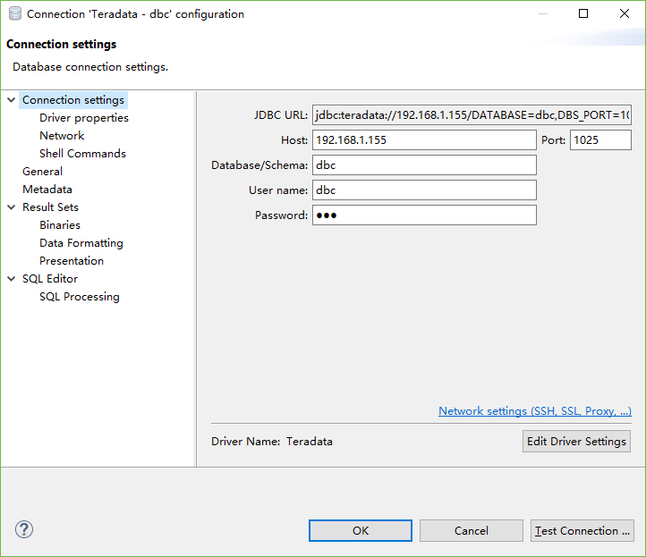Maximize the configuration dialog window
Image resolution: width=646 pixels, height=557 pixels.
pos(583,13)
